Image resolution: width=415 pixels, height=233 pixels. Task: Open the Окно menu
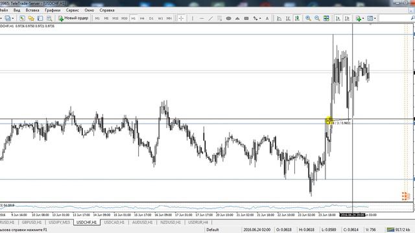coord(89,10)
